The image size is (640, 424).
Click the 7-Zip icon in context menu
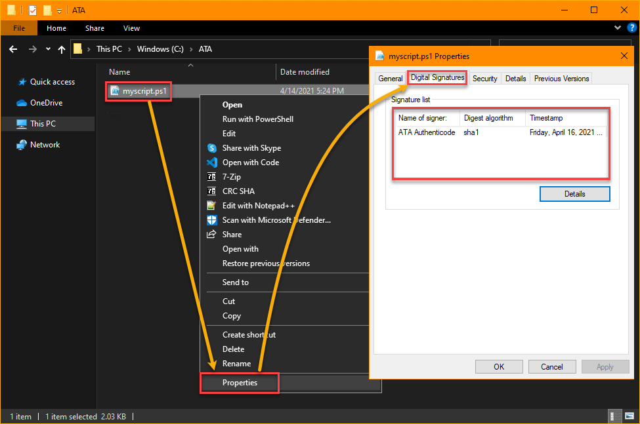pos(211,177)
